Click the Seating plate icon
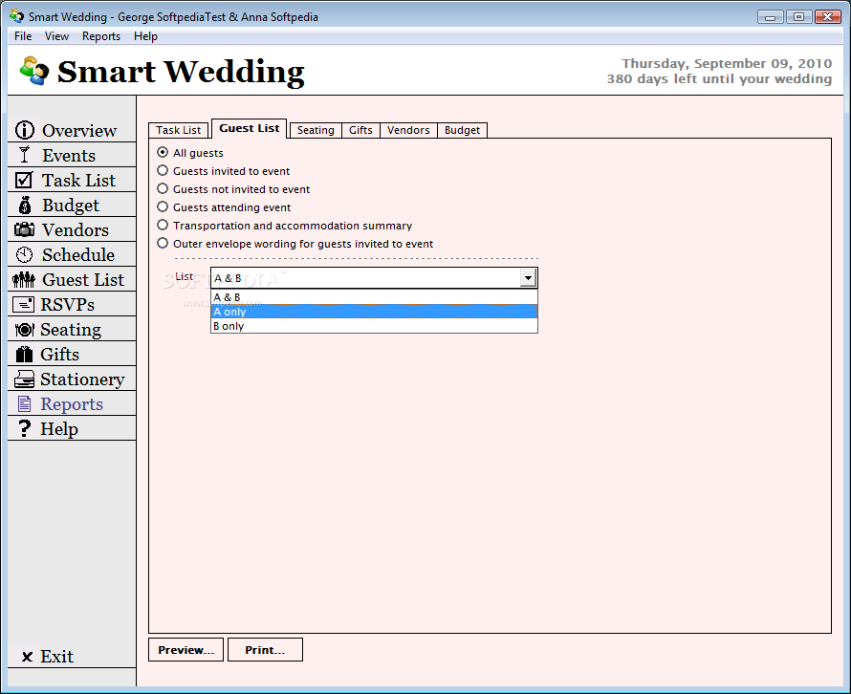 coord(25,330)
